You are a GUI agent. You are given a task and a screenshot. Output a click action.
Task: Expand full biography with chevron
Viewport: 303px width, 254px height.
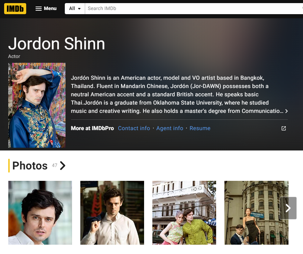(x=286, y=111)
